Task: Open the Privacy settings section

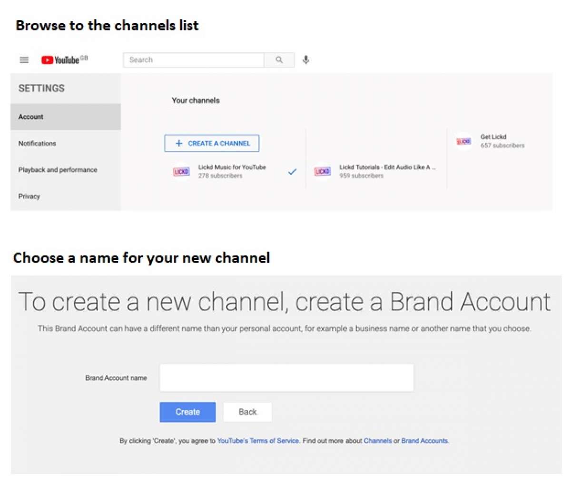Action: [29, 196]
